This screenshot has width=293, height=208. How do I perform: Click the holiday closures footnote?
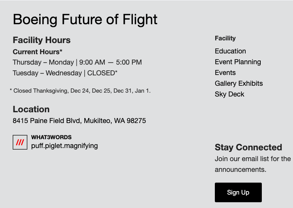80,91
